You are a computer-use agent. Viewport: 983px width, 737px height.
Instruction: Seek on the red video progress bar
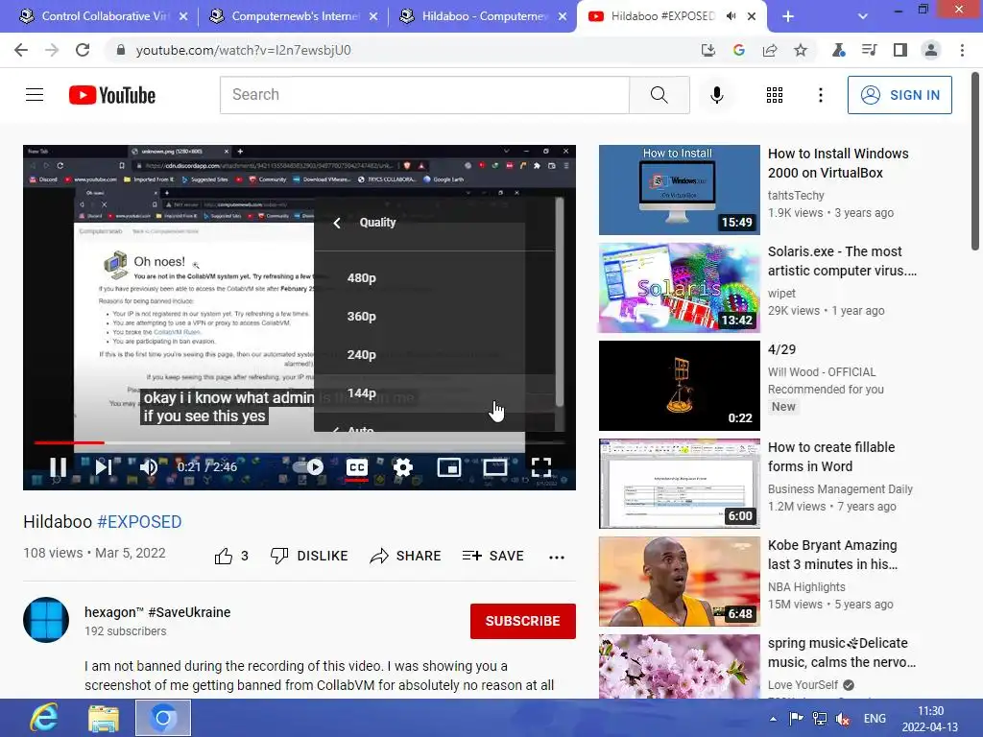[x=69, y=442]
